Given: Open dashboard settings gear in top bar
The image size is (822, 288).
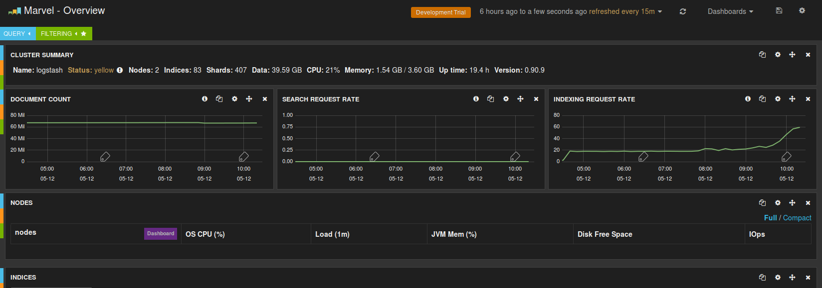Looking at the screenshot, I should click(x=802, y=10).
